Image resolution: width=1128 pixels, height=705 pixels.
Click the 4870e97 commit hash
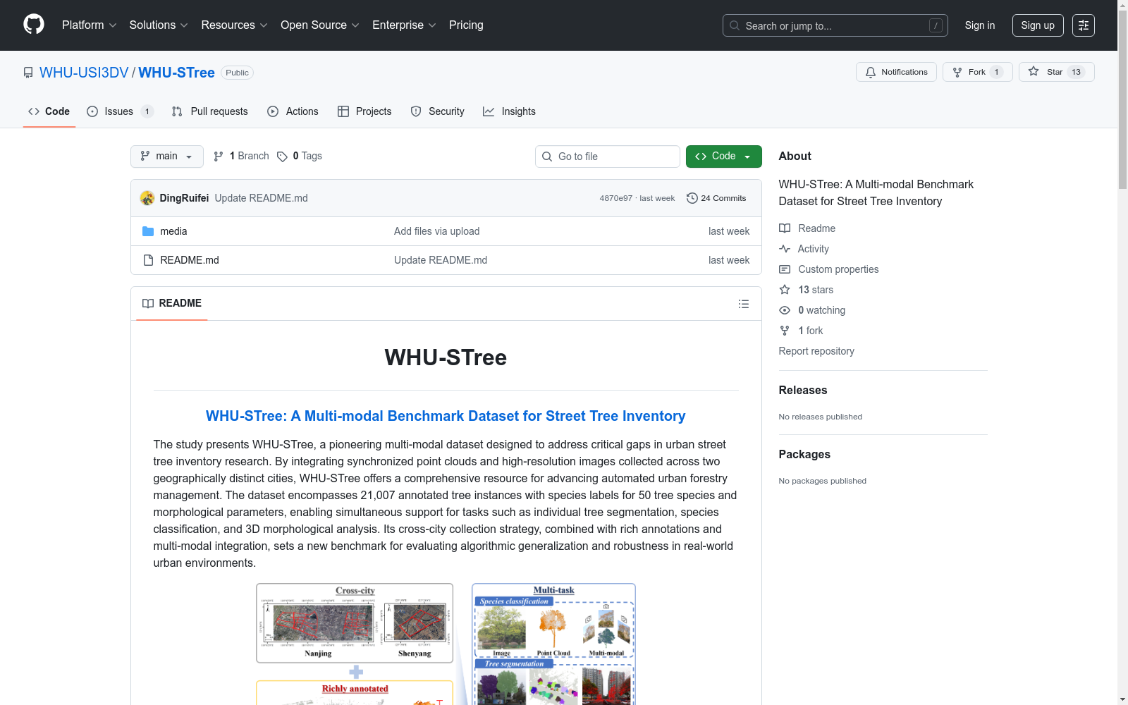pos(616,198)
